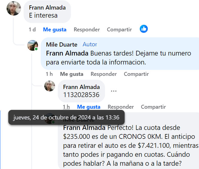Click the blue thumbs-up reaction icon
The image size is (199, 169).
tap(144, 29)
